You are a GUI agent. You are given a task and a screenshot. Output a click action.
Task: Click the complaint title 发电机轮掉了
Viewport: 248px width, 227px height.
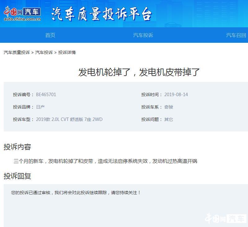(x=139, y=72)
